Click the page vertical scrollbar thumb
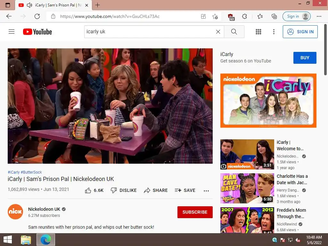 pyautogui.click(x=325, y=50)
